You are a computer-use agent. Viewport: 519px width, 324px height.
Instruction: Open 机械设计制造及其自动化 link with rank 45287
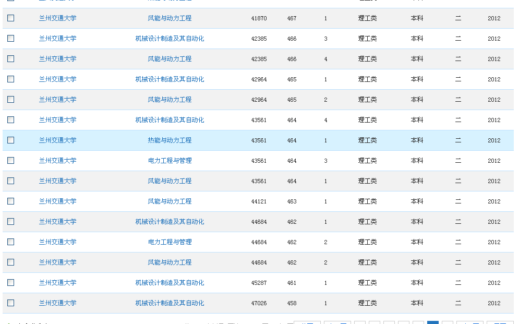(170, 283)
